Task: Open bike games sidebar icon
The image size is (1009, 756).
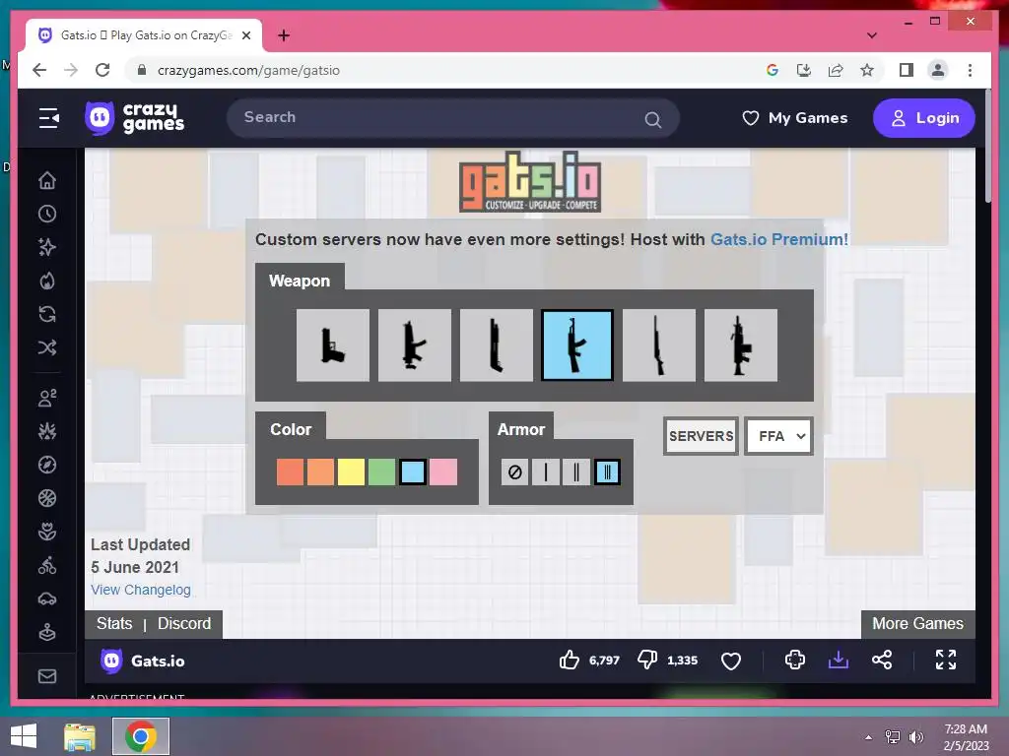Action: [47, 565]
